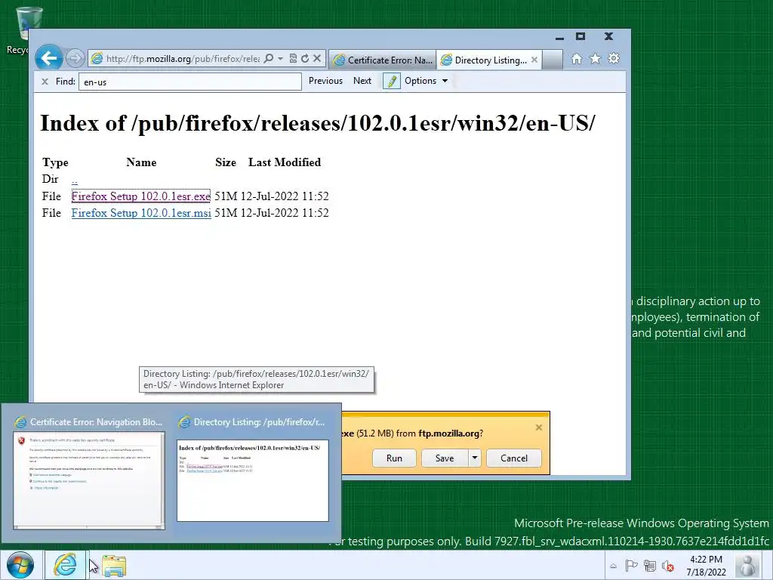Screen dimensions: 773x580
Task: Click the 'Last Modified' column header
Action: [285, 162]
